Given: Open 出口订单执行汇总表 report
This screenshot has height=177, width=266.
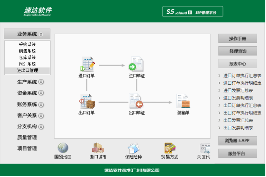Looking at the screenshot, I should (x=242, y=105).
